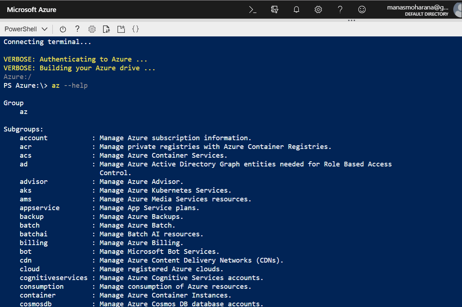The width and height of the screenshot is (462, 307).
Task: Open Azure portal help
Action: point(340,9)
